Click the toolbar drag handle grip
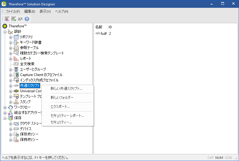Image resolution: width=239 pixels, height=161 pixels. (2, 19)
